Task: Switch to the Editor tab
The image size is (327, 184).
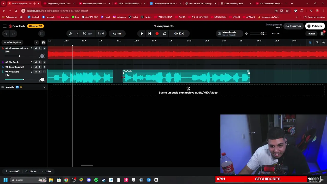Action: (46, 171)
